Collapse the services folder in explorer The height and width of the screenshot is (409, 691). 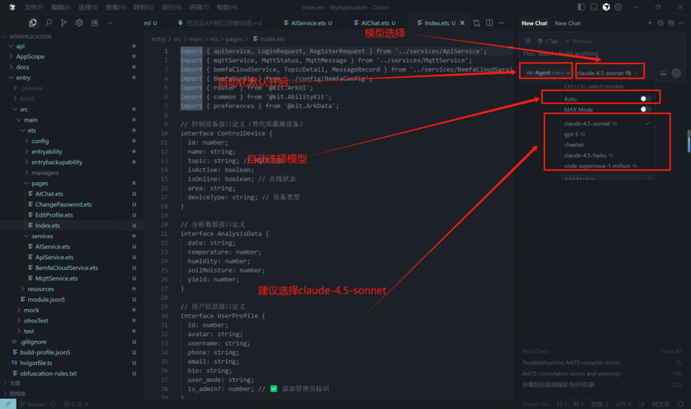[42, 236]
